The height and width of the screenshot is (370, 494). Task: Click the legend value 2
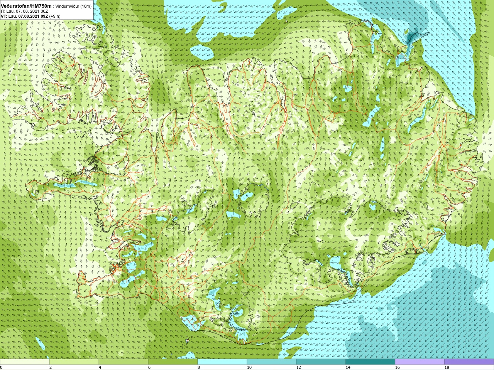pos(51,367)
